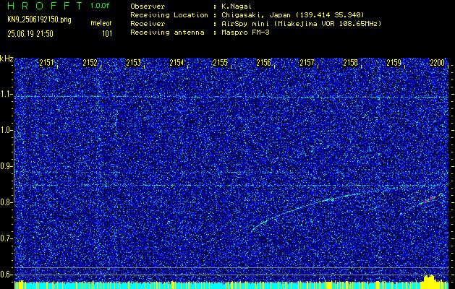Select the 1.1 frequency axis label

coord(5,94)
